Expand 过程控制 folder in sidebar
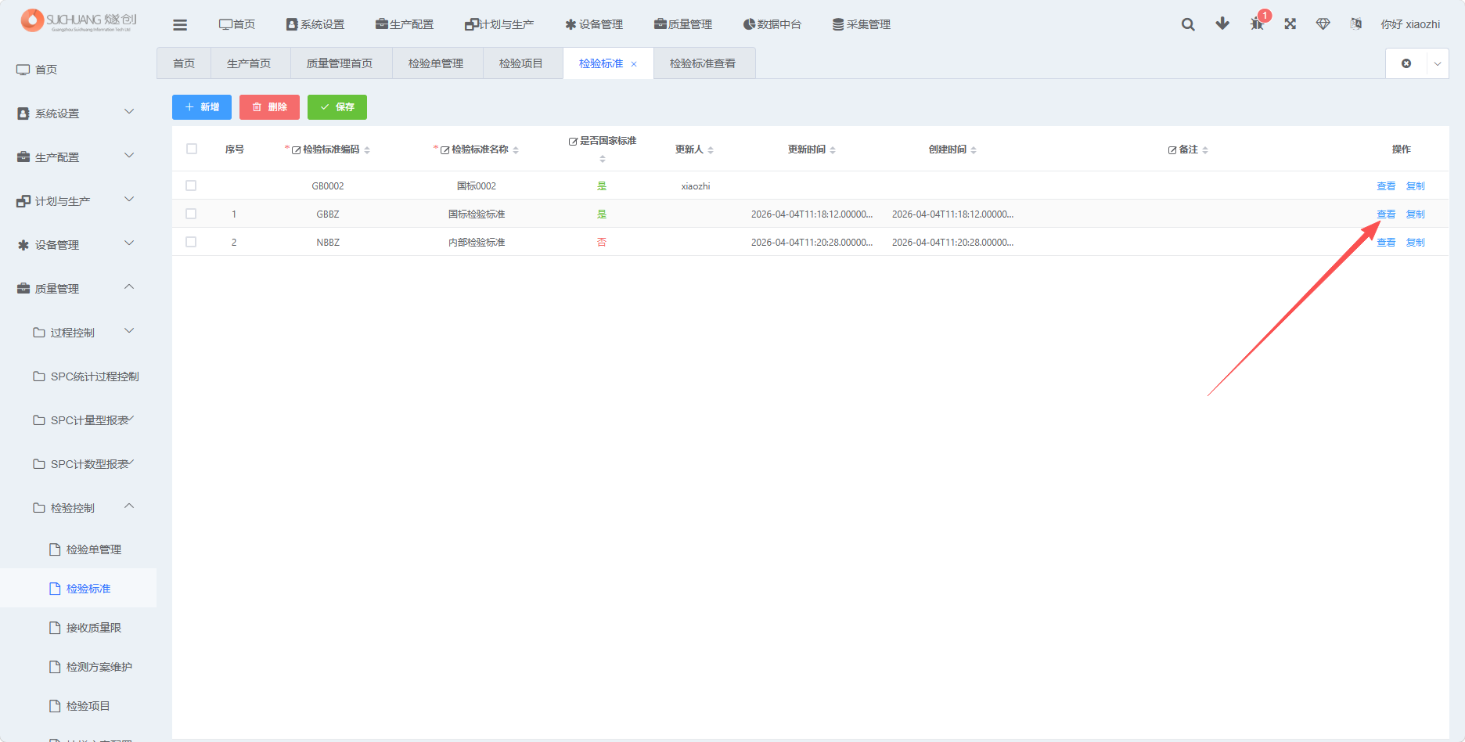 [x=78, y=333]
